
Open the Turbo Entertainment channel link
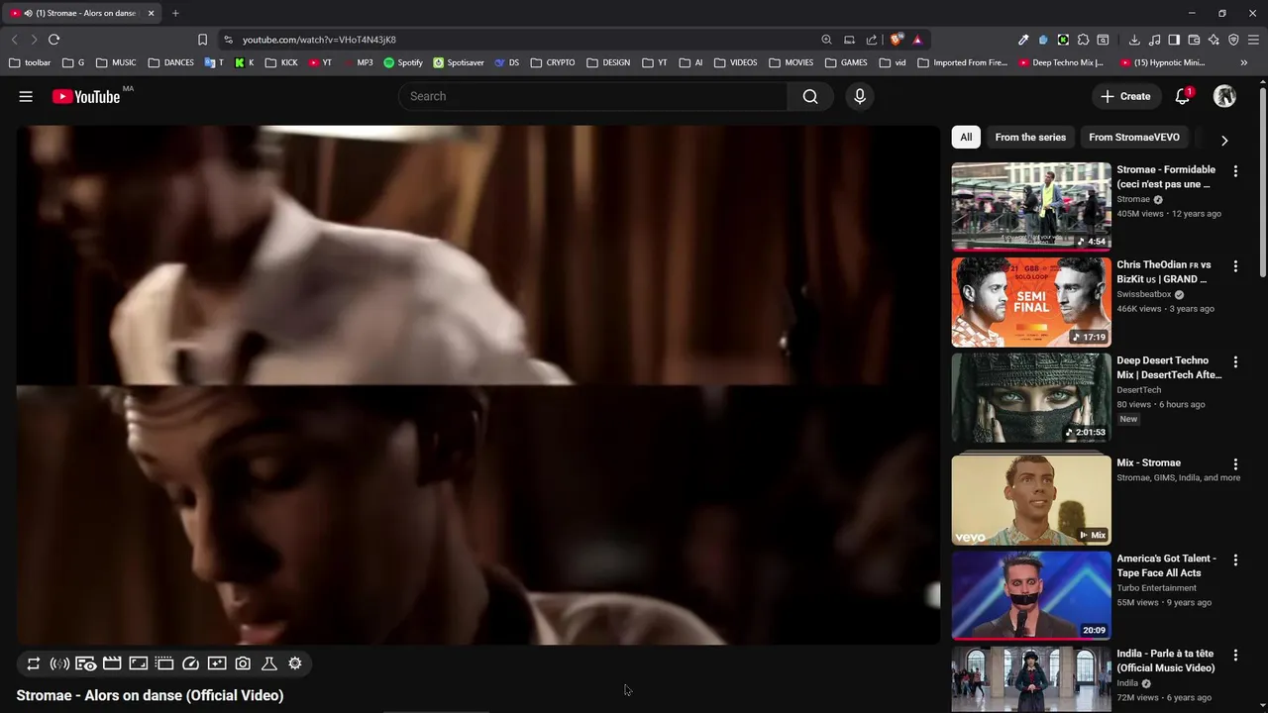(1157, 588)
